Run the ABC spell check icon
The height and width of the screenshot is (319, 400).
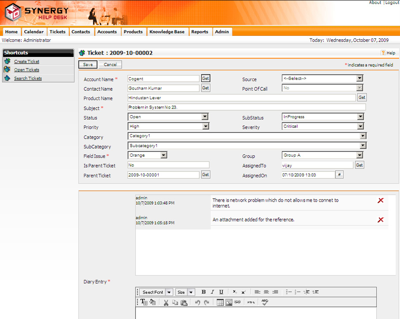point(265,302)
